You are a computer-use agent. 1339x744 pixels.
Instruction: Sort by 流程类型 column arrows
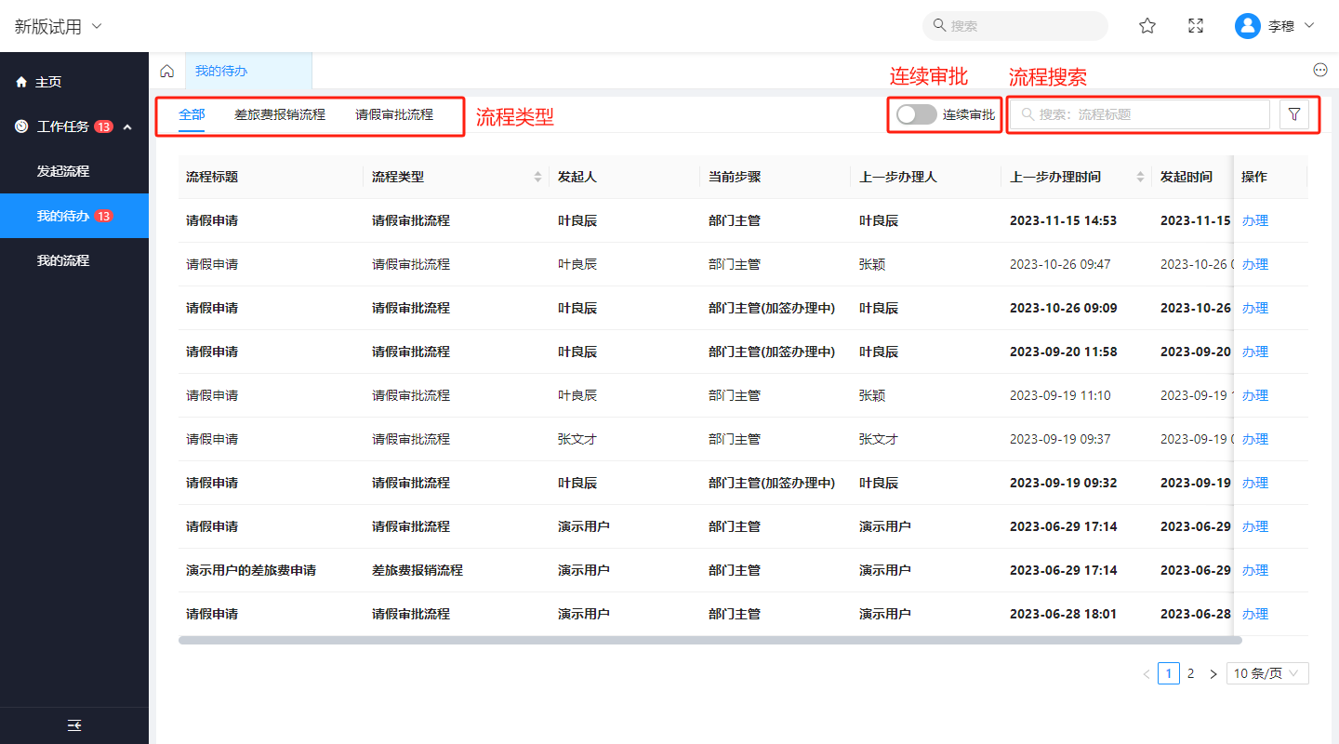537,177
